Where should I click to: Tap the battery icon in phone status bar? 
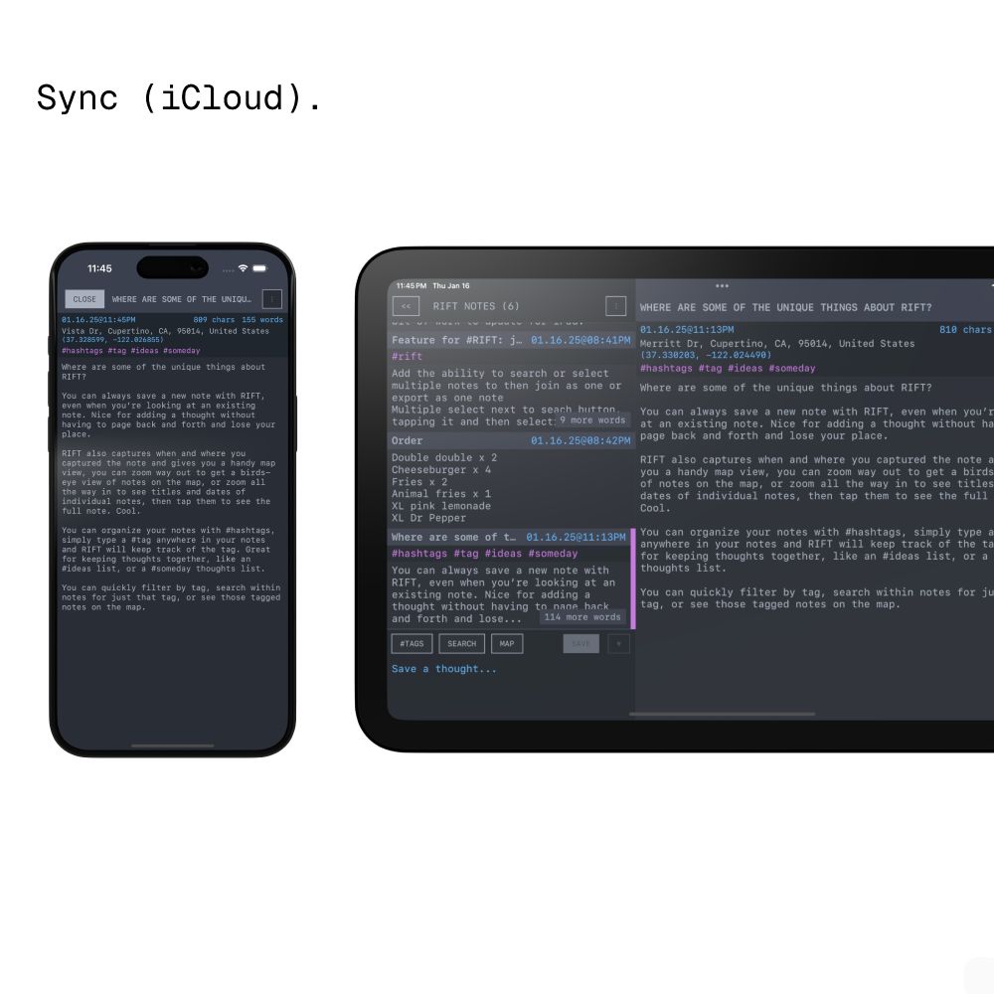(x=259, y=268)
